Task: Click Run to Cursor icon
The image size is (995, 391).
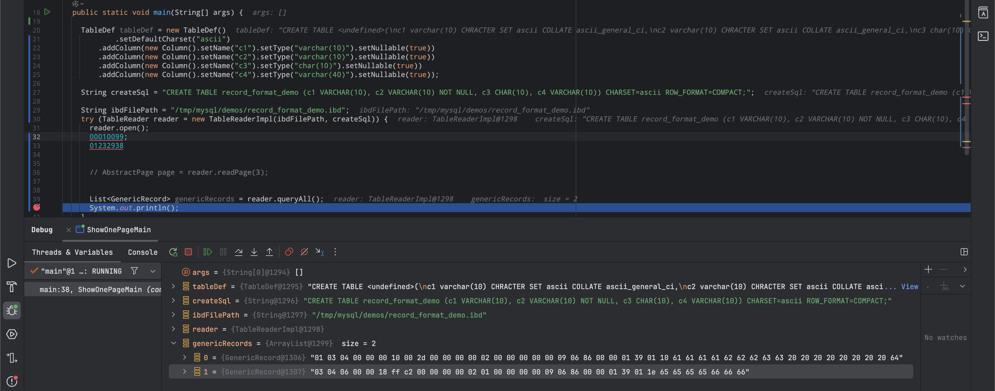Action: (x=320, y=252)
